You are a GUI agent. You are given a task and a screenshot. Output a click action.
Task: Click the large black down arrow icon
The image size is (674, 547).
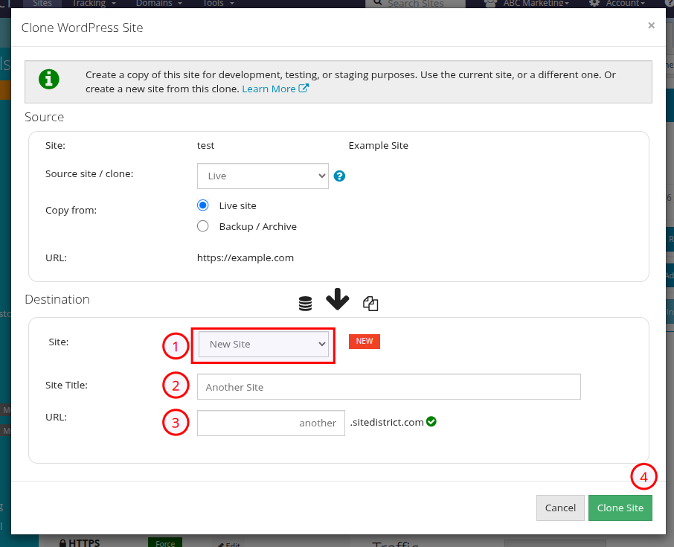tap(337, 300)
